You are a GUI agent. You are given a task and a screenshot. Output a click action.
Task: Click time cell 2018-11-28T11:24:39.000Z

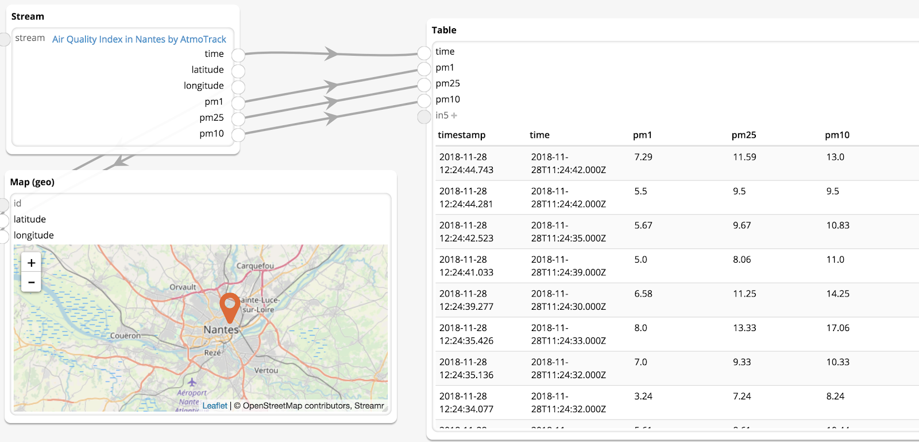pyautogui.click(x=568, y=266)
